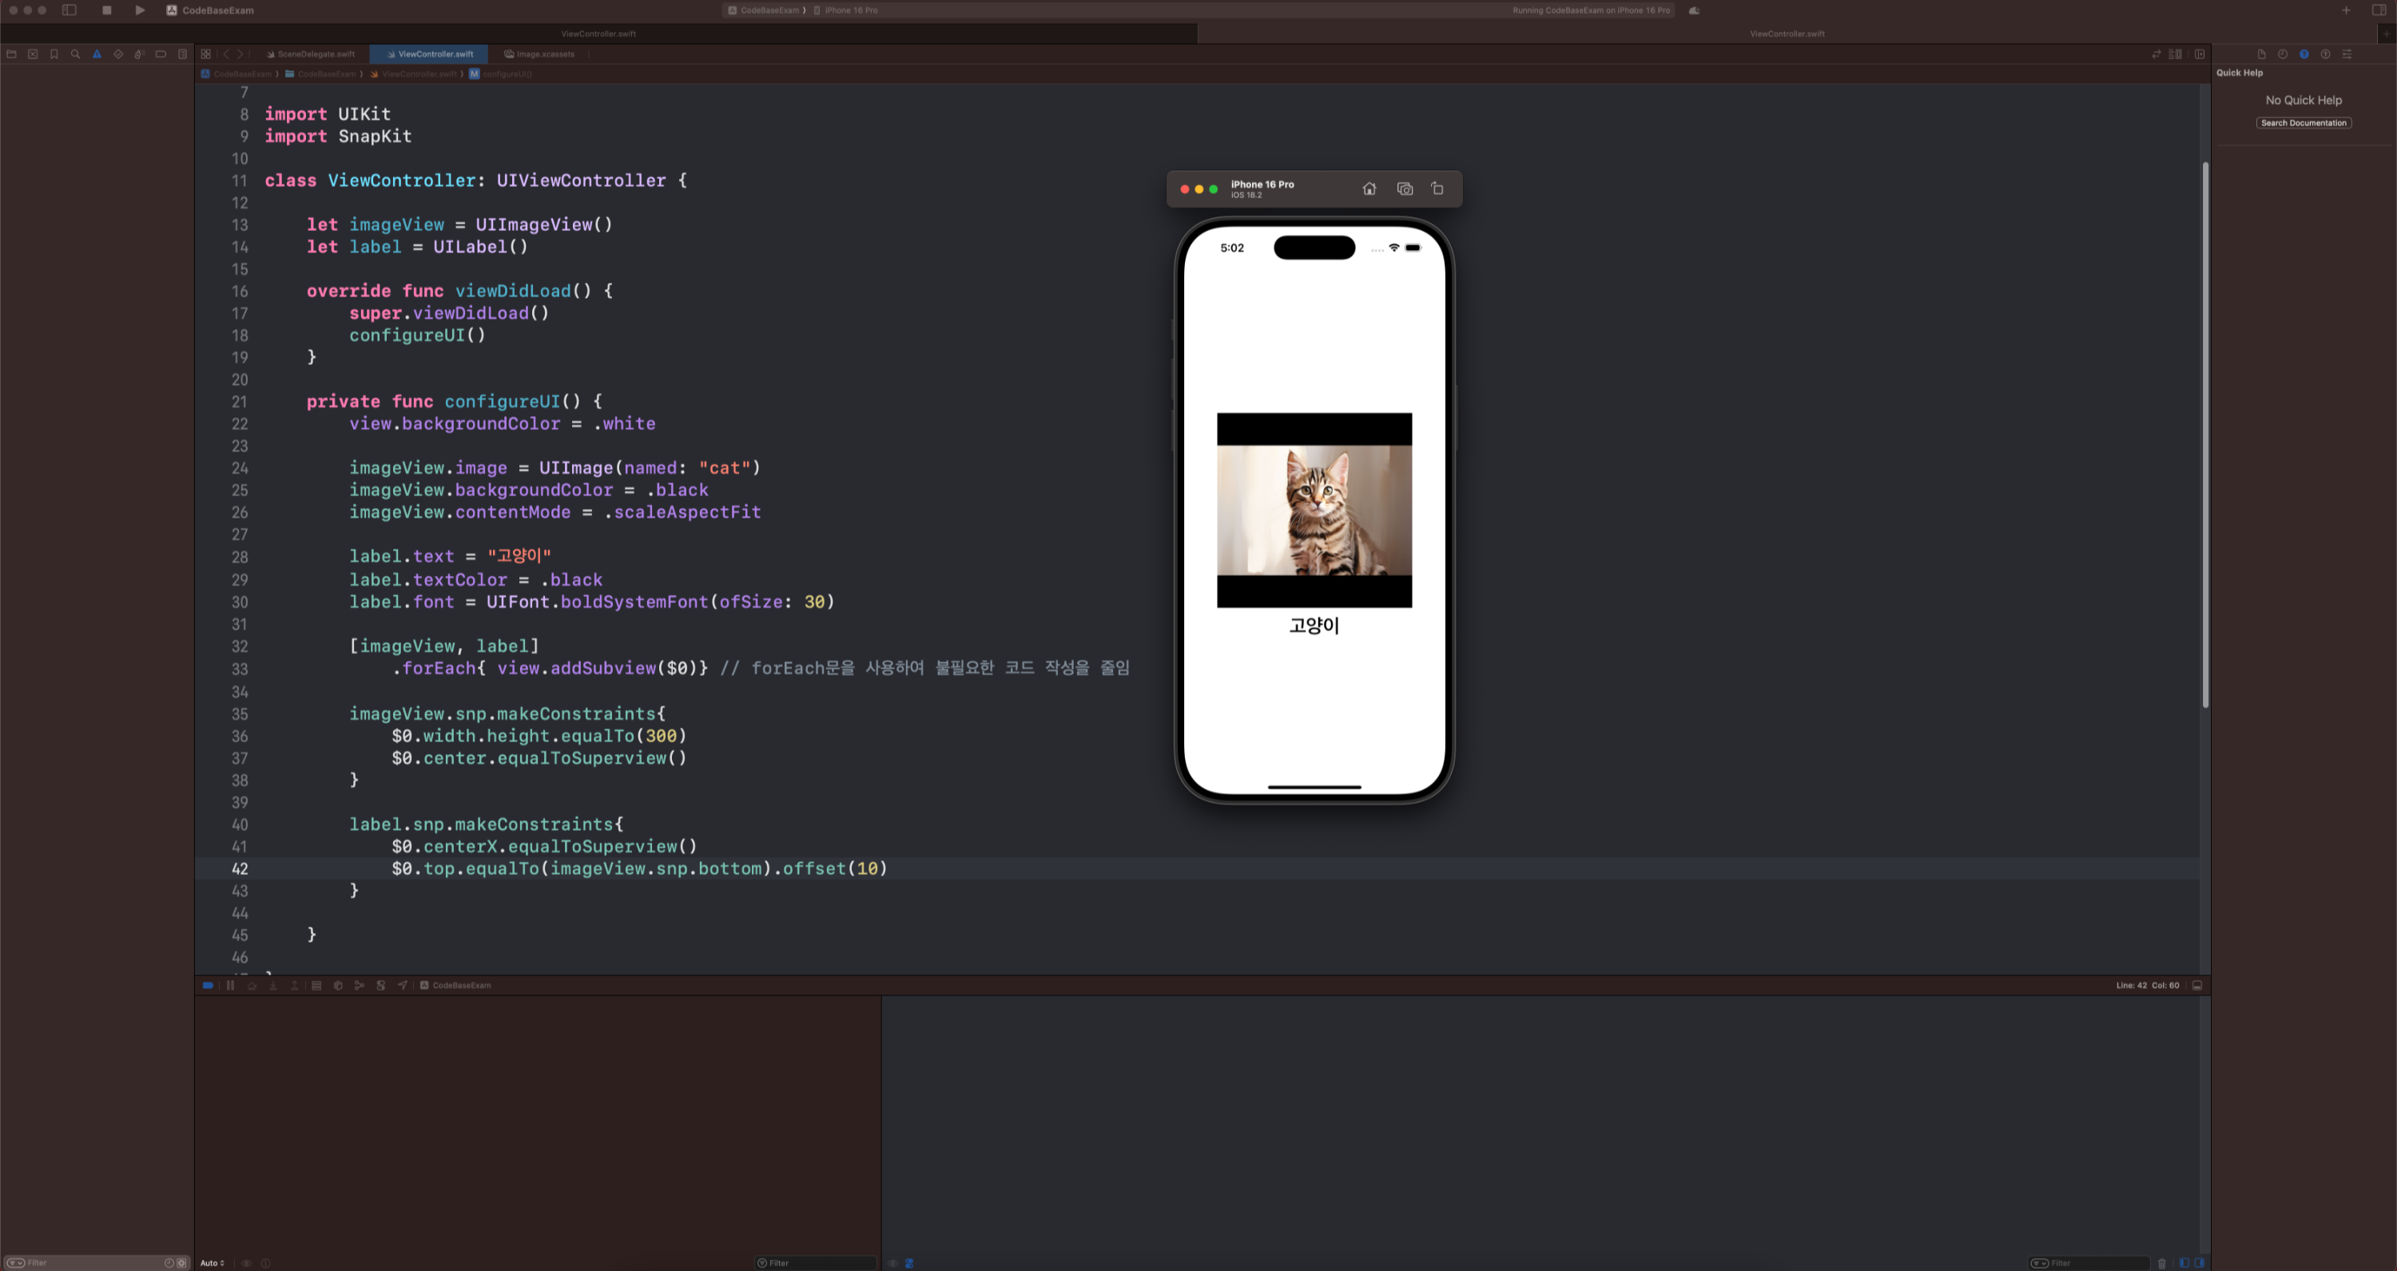Open the related items grid menu
The image size is (2397, 1271).
coord(205,54)
